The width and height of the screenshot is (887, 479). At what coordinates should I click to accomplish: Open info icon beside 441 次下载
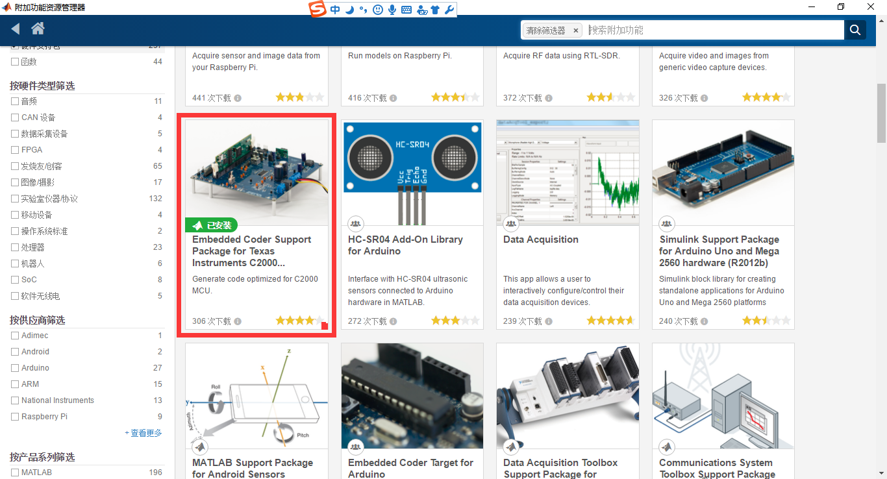[x=238, y=98]
